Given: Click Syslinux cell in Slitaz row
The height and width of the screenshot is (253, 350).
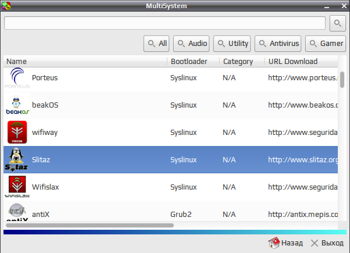Looking at the screenshot, I should pyautogui.click(x=184, y=160).
